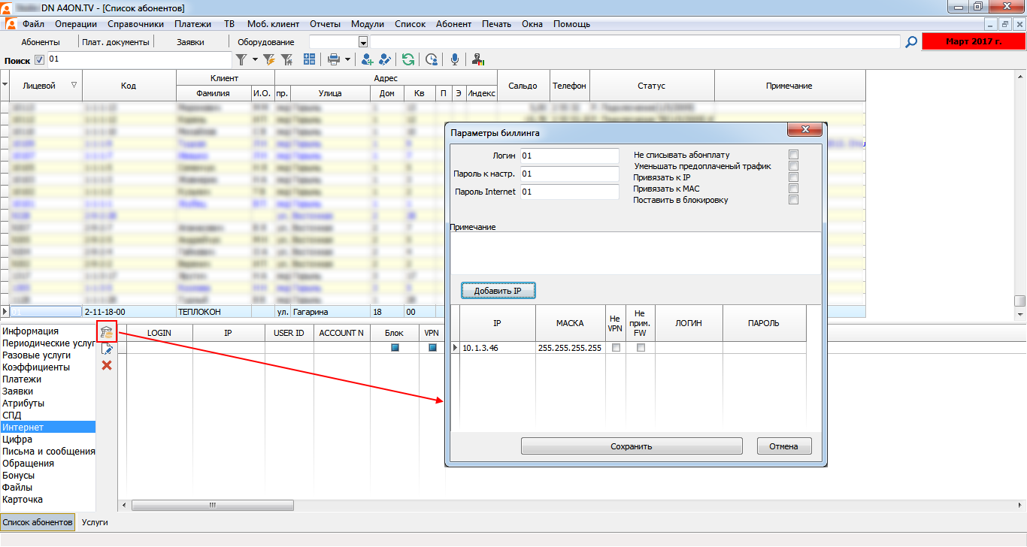Click the refresh list icon in toolbar
Viewport: 1027px width, 547px height.
coord(408,59)
